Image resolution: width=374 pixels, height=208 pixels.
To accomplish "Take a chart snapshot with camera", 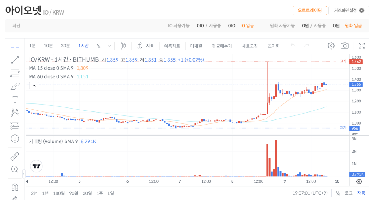I will coord(345,46).
